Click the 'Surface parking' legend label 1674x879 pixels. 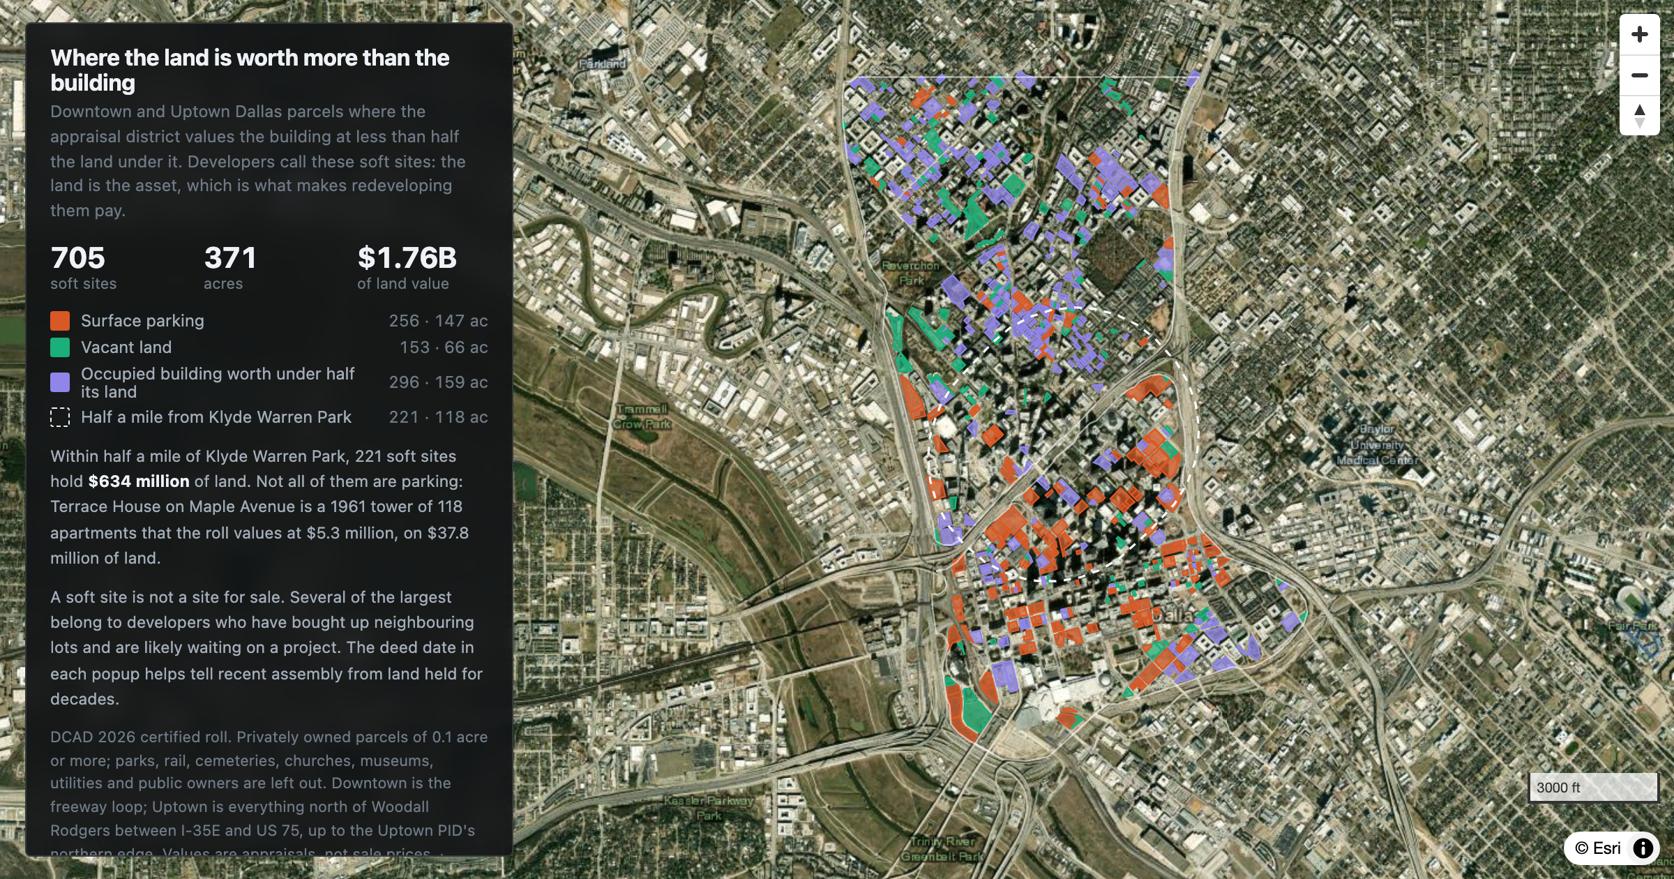(142, 321)
